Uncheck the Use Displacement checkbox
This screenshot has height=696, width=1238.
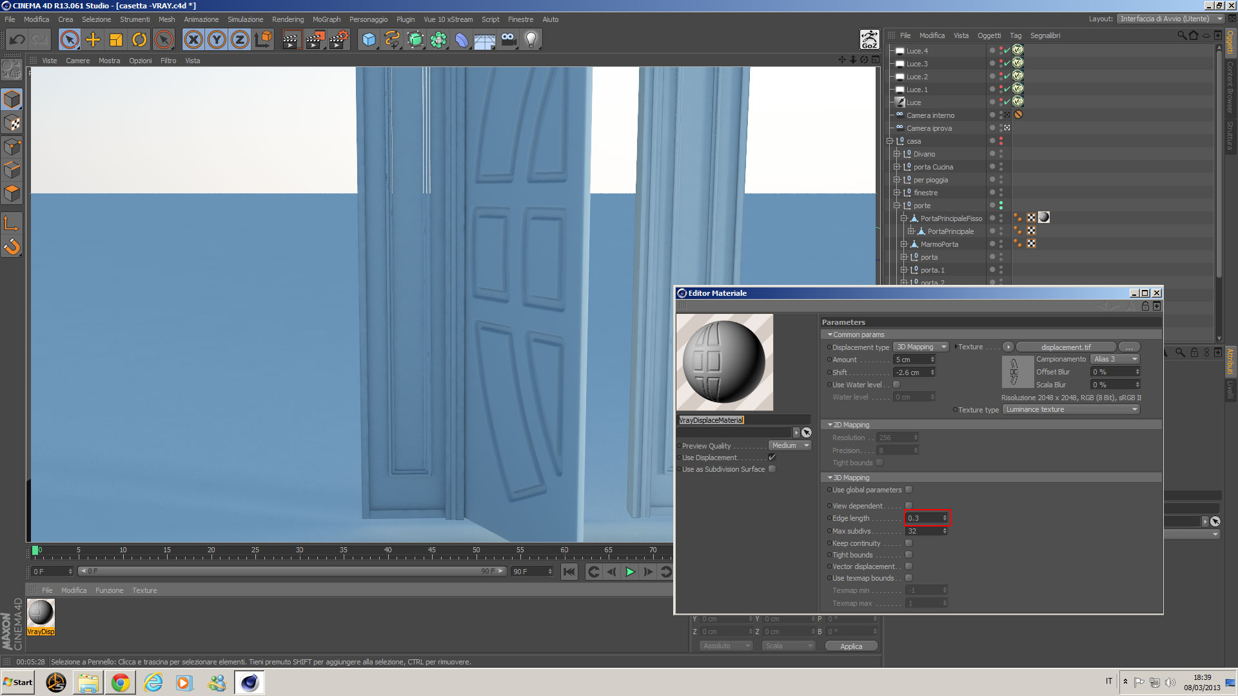point(772,458)
